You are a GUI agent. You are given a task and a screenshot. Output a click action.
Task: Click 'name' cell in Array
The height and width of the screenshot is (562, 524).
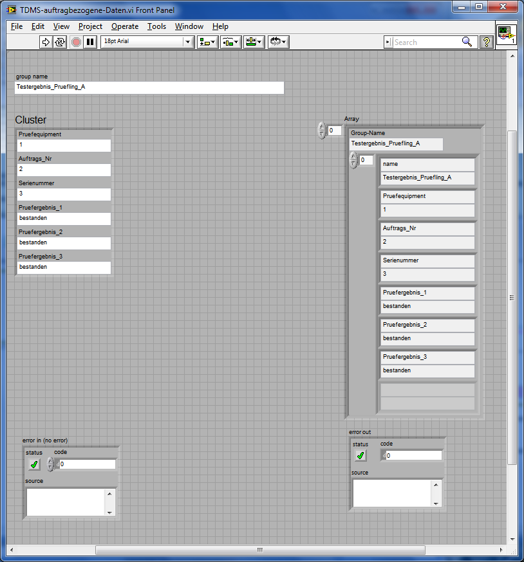click(427, 165)
